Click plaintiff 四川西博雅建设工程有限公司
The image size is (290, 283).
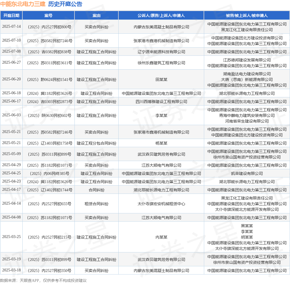[x=161, y=102]
